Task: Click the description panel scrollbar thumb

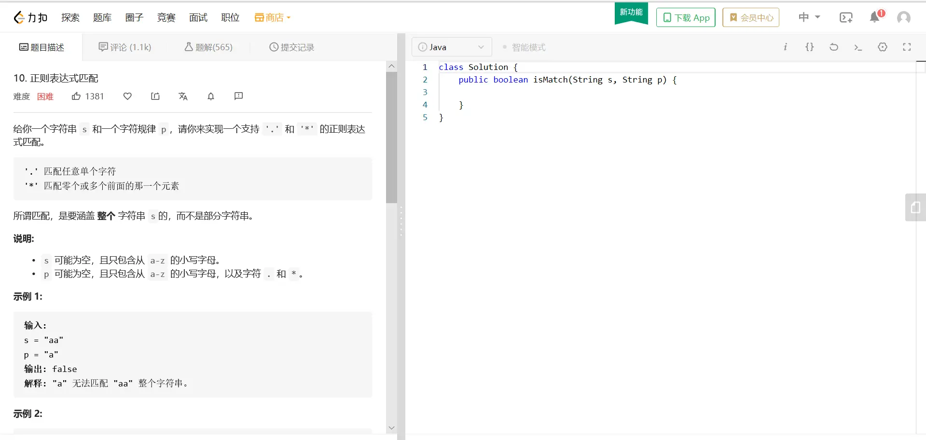Action: click(x=391, y=137)
